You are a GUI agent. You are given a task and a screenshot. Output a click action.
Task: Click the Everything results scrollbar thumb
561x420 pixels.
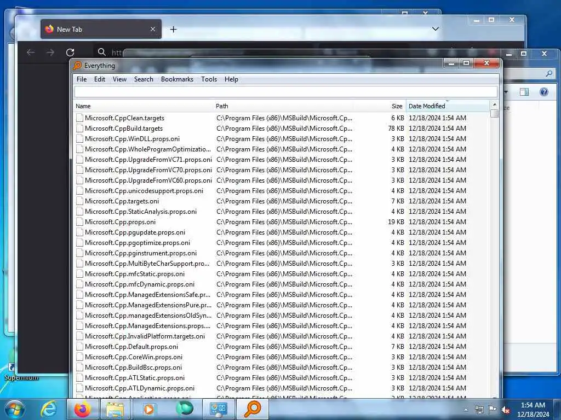coord(495,114)
